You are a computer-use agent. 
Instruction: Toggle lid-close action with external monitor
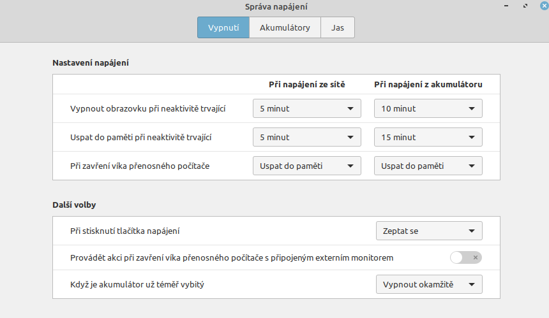pyautogui.click(x=465, y=257)
